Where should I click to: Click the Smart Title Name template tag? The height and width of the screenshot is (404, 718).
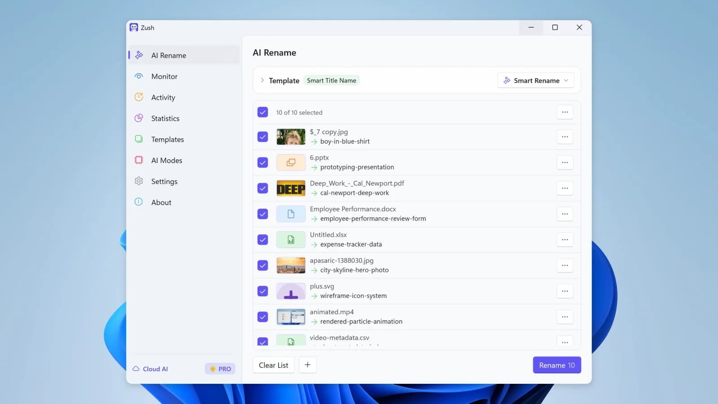[332, 80]
